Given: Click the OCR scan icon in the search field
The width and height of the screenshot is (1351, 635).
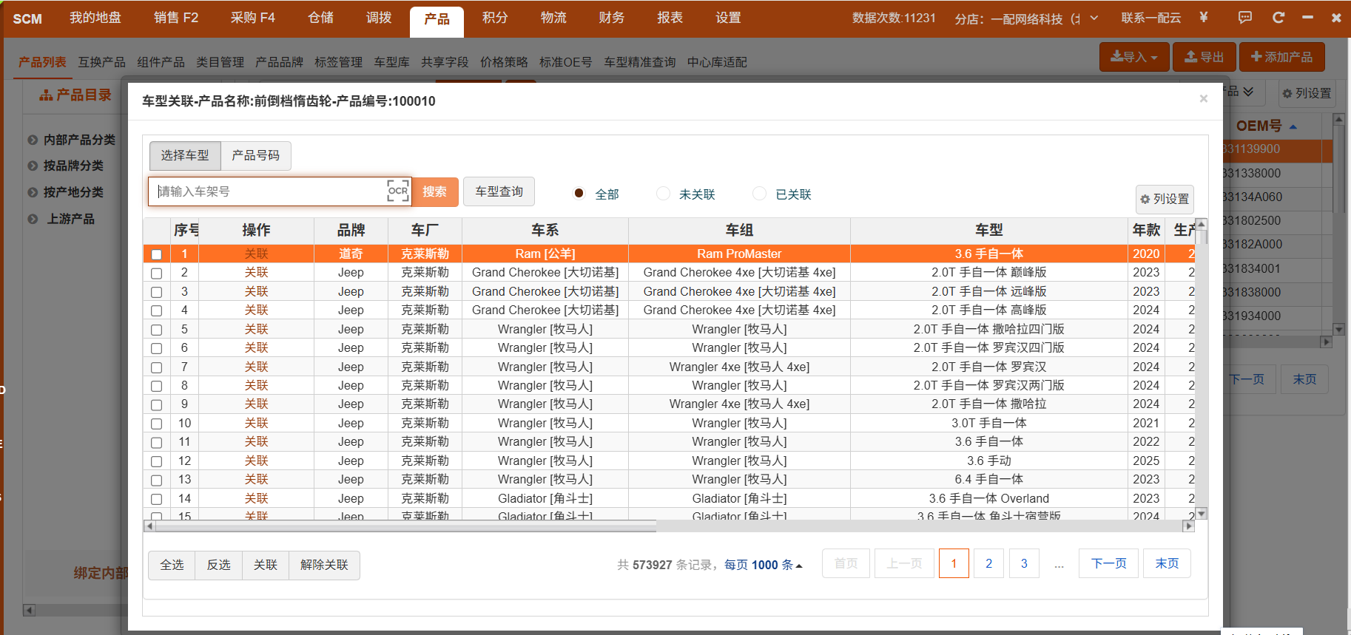Looking at the screenshot, I should tap(398, 191).
